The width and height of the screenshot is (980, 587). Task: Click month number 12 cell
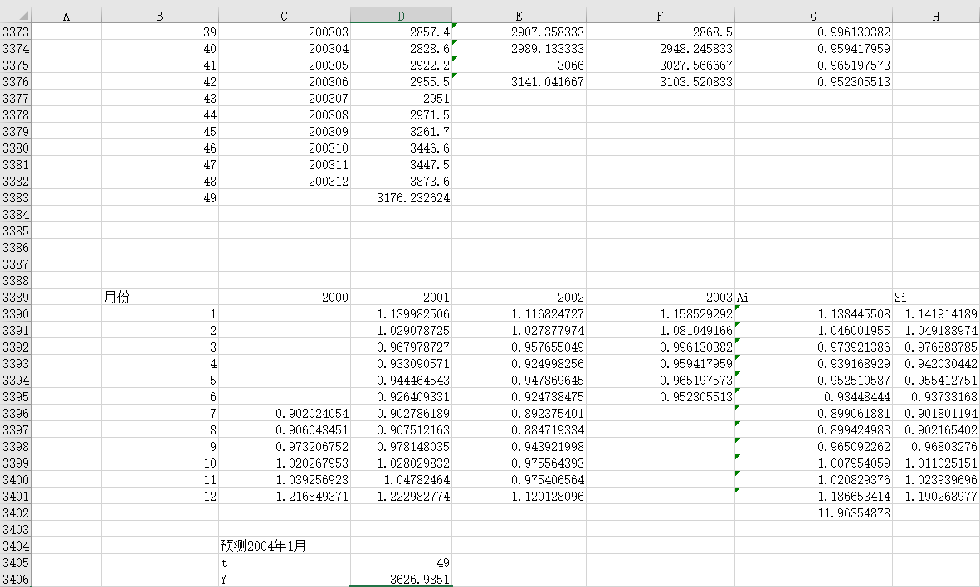coord(160,497)
